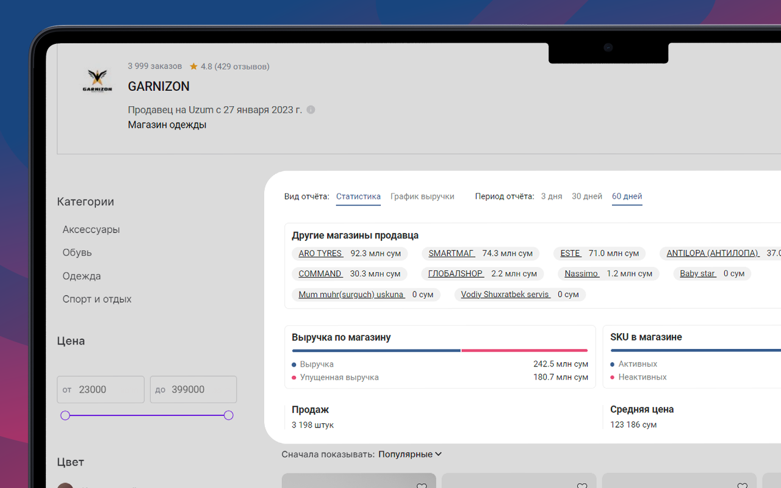Click the pink lost revenue bar segment
Image resolution: width=781 pixels, height=488 pixels.
tap(525, 351)
